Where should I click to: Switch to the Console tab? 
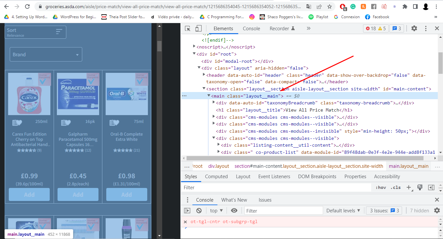(x=251, y=29)
